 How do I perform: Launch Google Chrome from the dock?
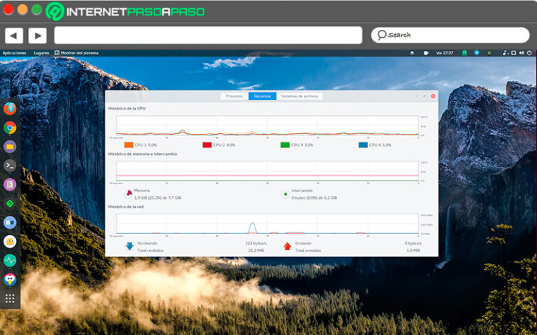click(10, 128)
